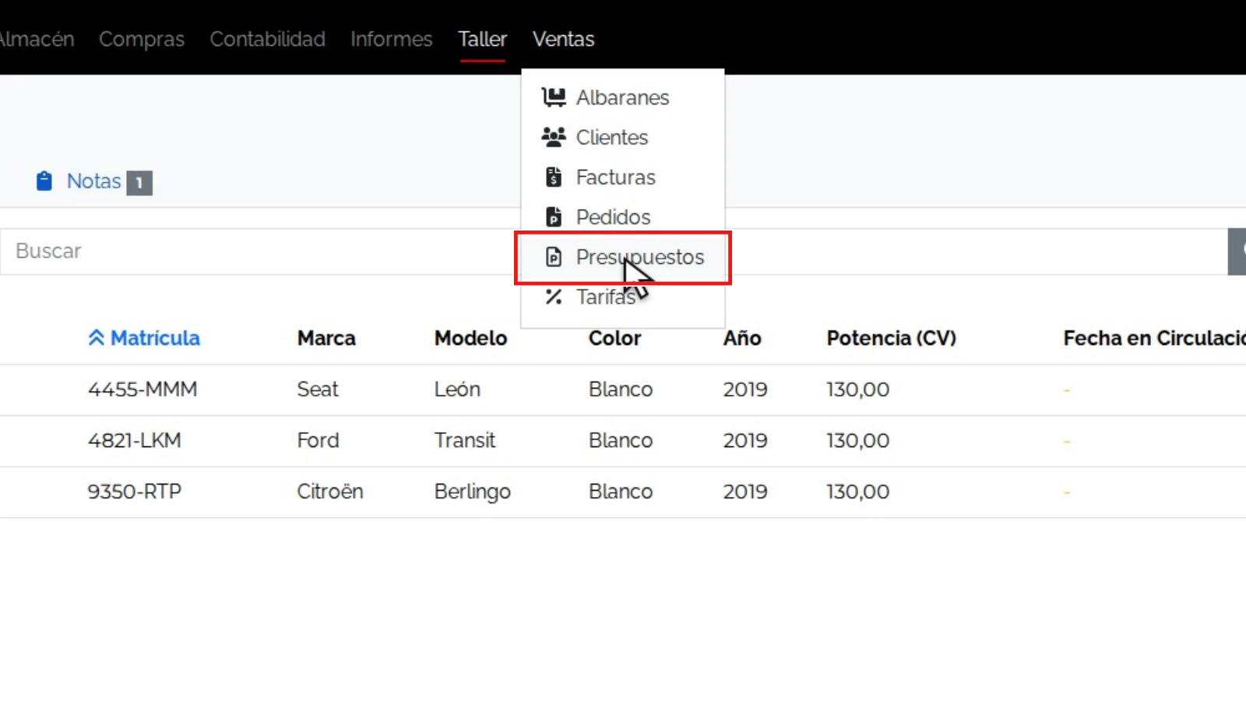
Task: Click the Presupuestos document icon
Action: coord(554,257)
